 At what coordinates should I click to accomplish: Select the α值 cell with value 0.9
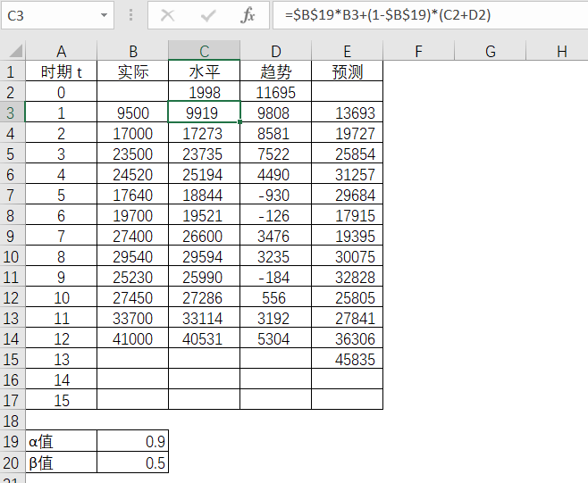click(132, 441)
